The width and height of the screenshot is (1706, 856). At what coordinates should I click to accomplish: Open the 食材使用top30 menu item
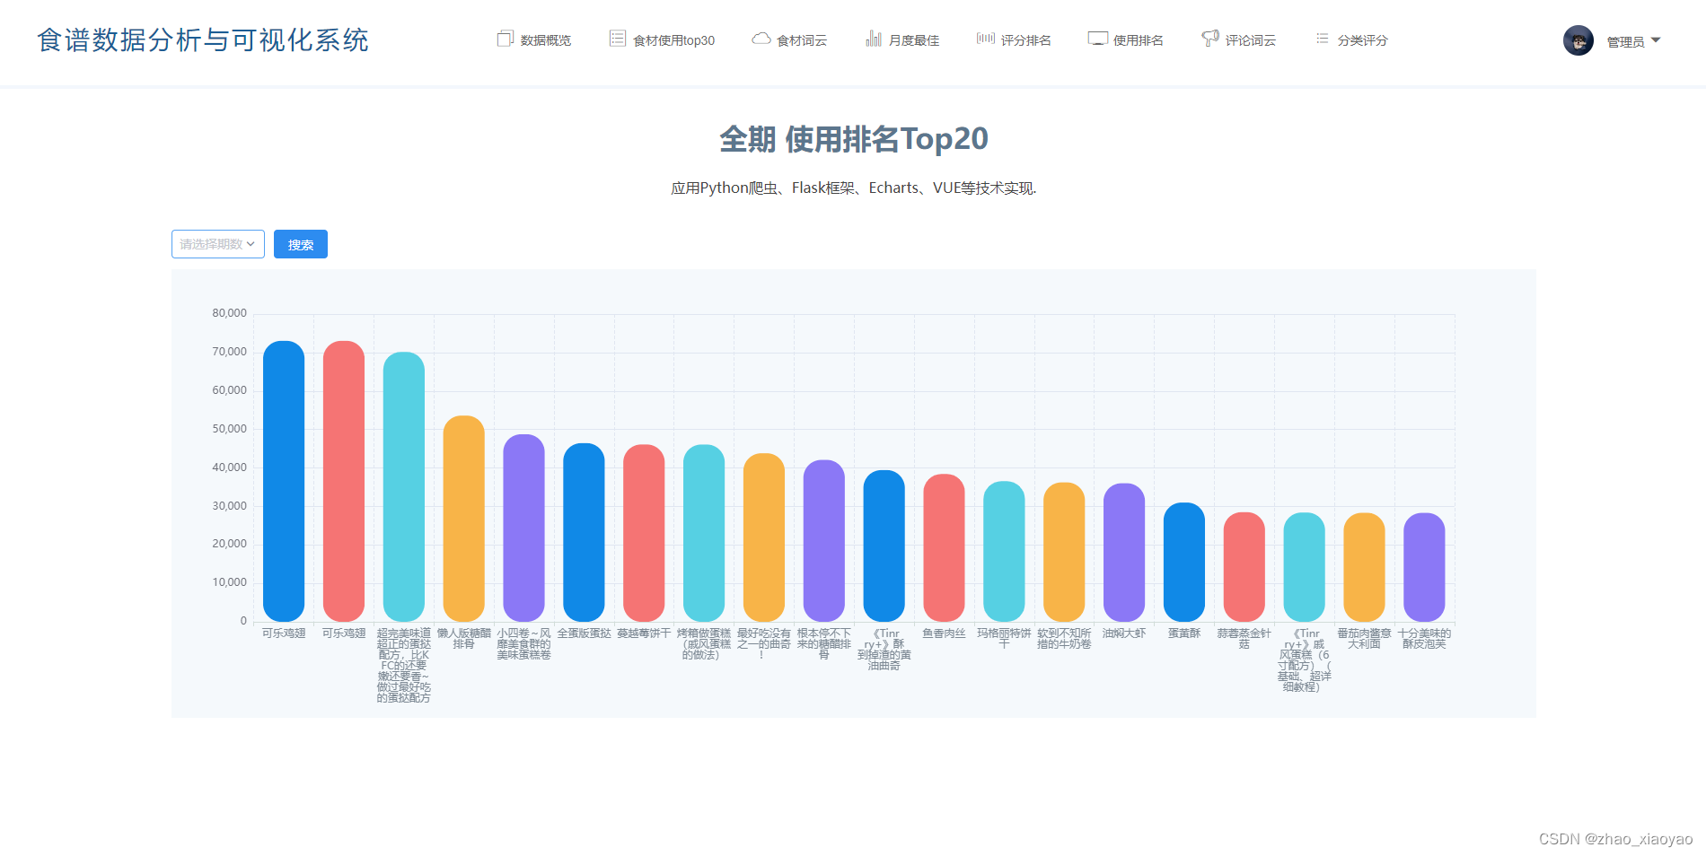tap(662, 39)
